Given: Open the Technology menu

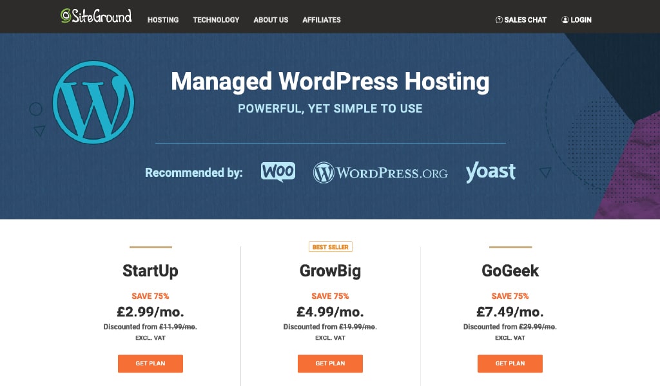Looking at the screenshot, I should (x=216, y=20).
